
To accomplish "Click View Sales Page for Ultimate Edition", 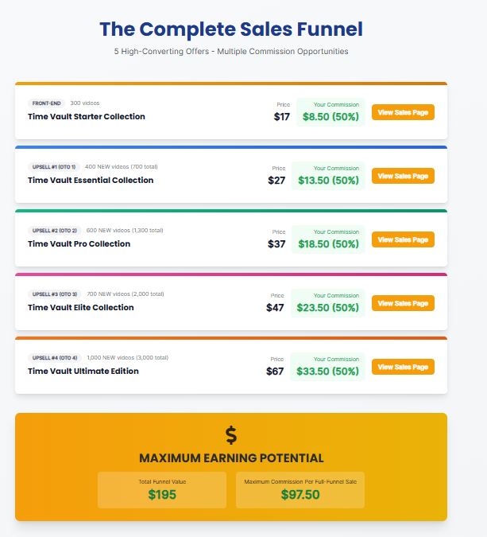I will [x=403, y=367].
